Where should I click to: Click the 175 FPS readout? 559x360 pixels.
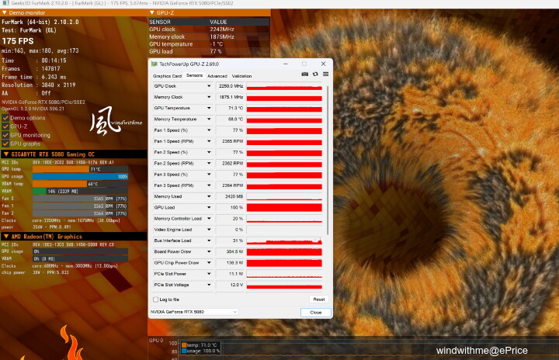coord(18,41)
